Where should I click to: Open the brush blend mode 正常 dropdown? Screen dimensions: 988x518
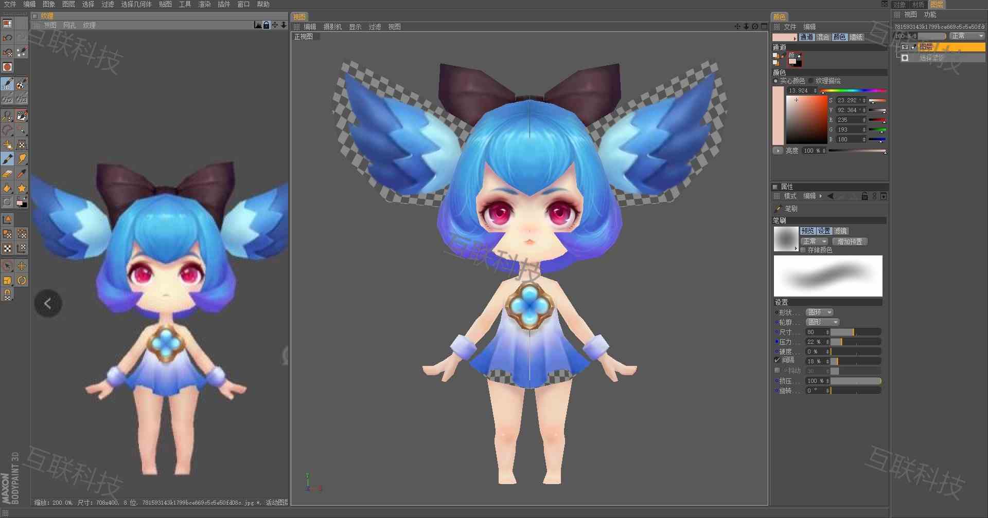[815, 242]
